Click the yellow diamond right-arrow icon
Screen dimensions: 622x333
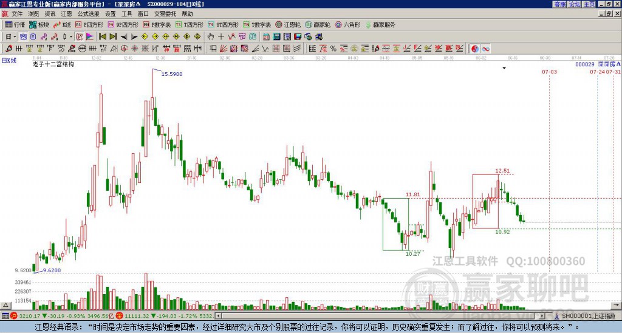[155, 37]
